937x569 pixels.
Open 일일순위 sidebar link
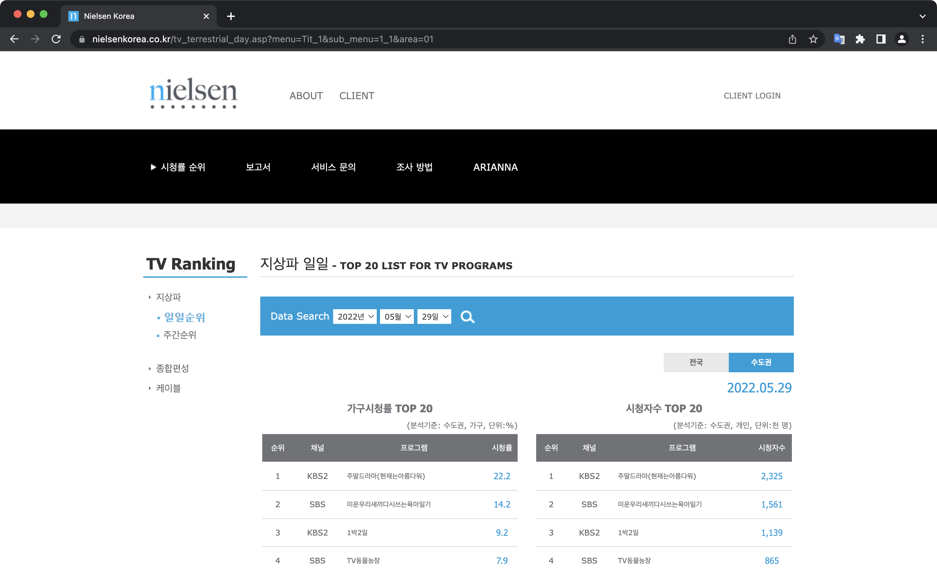[185, 317]
